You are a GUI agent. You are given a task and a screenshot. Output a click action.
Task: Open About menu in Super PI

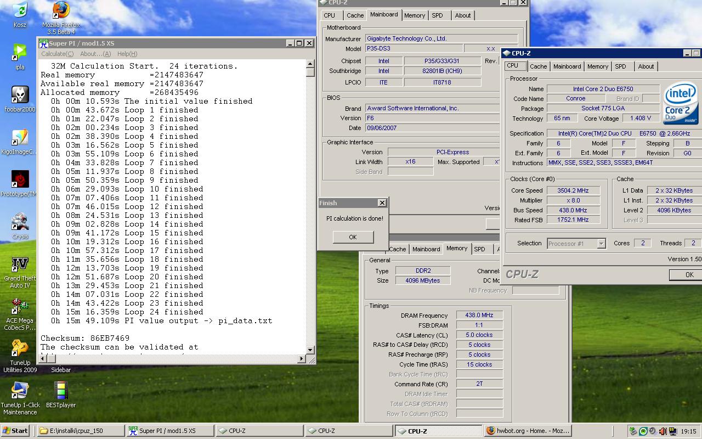95,54
